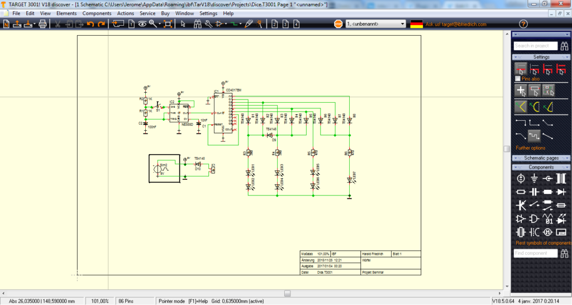Collapse the top sidebar header bar

tap(541, 35)
